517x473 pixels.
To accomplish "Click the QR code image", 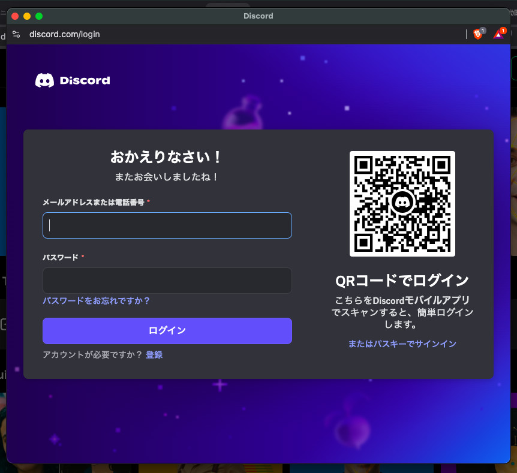I will point(402,204).
